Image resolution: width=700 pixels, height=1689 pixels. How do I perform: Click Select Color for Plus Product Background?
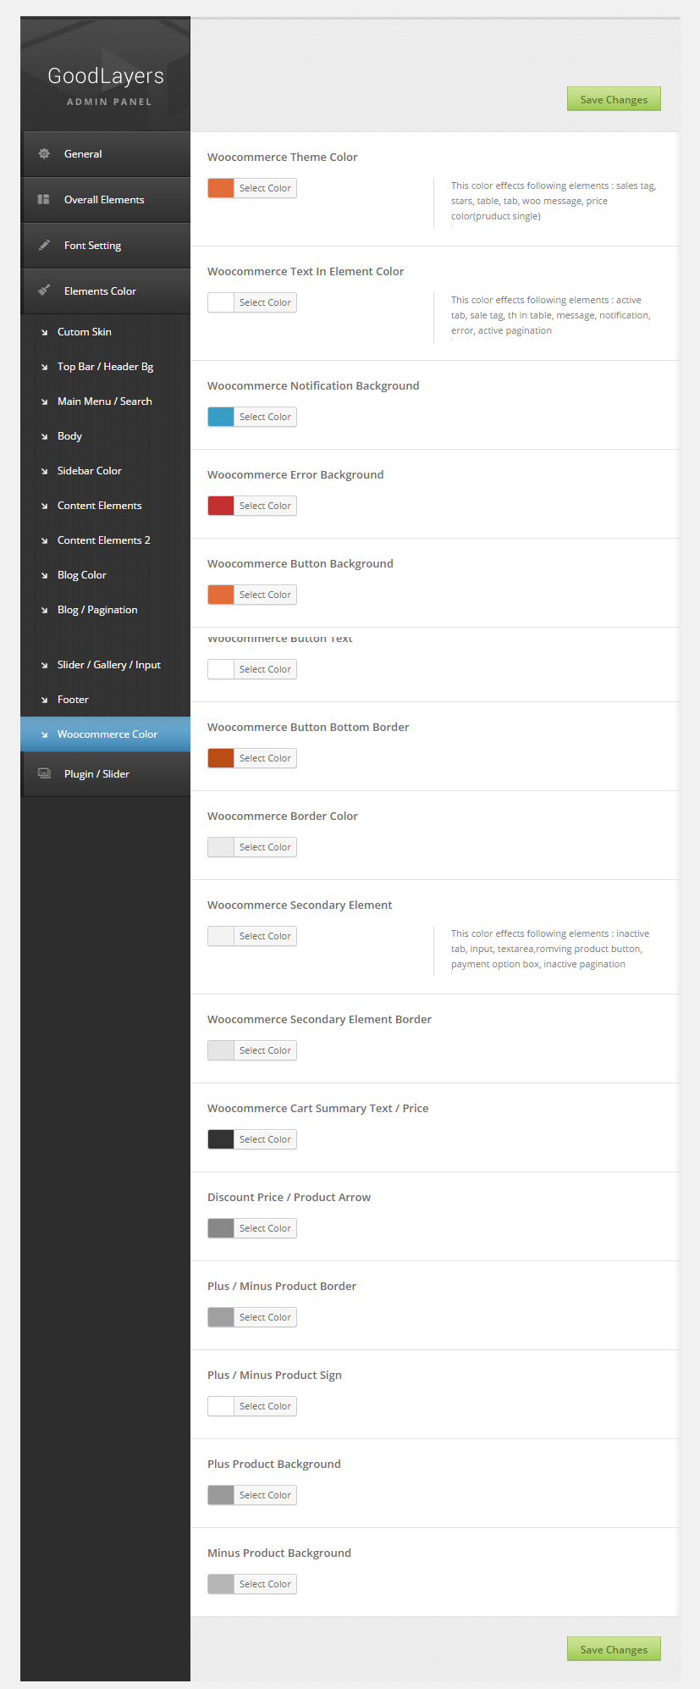(x=265, y=1495)
